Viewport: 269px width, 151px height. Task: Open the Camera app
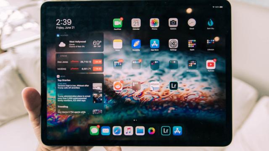pos(173,23)
